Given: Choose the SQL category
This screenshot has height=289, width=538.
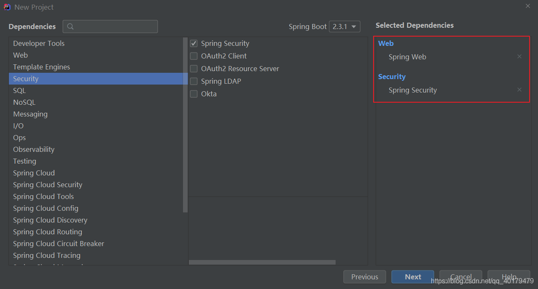Looking at the screenshot, I should (x=19, y=90).
